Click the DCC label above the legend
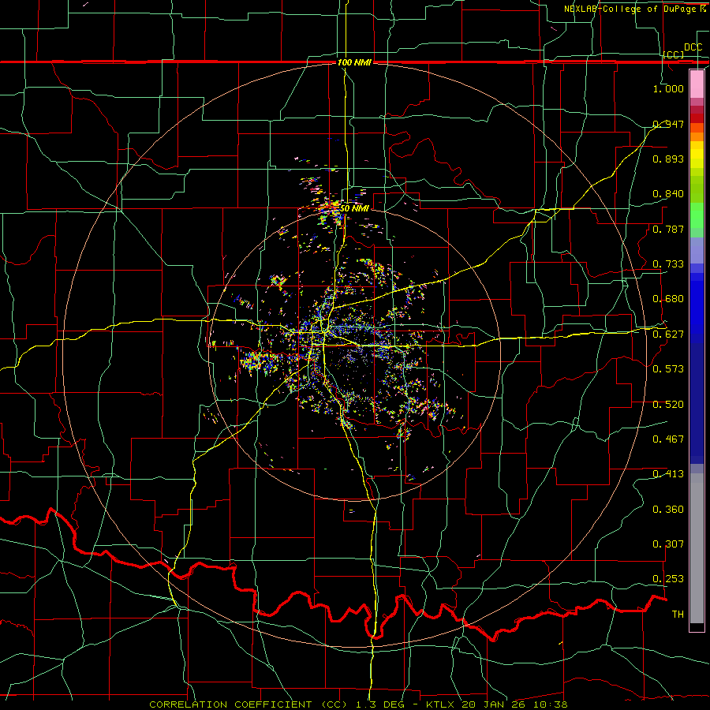710x710 pixels. [693, 47]
